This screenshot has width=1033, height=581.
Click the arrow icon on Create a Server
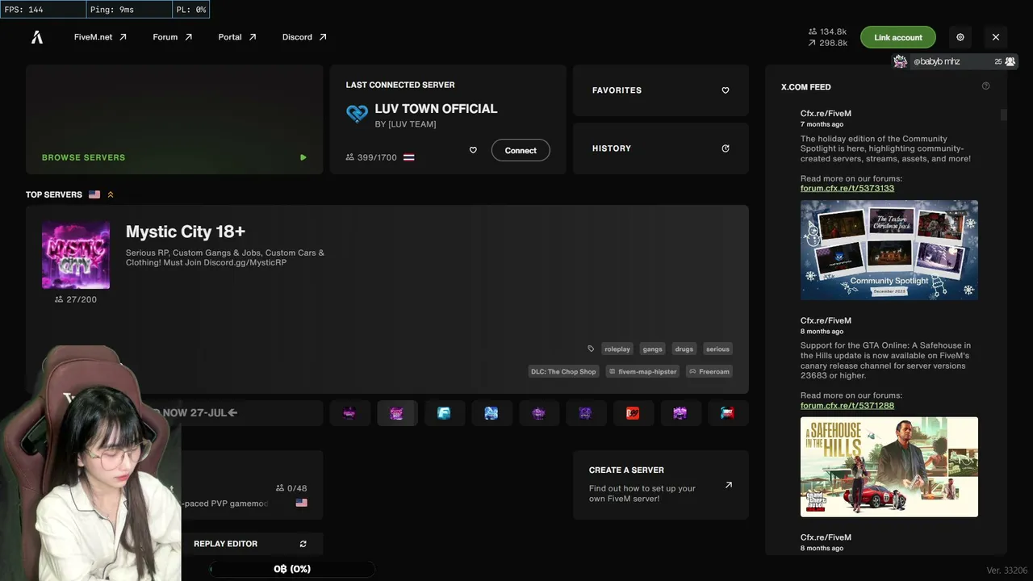click(729, 485)
